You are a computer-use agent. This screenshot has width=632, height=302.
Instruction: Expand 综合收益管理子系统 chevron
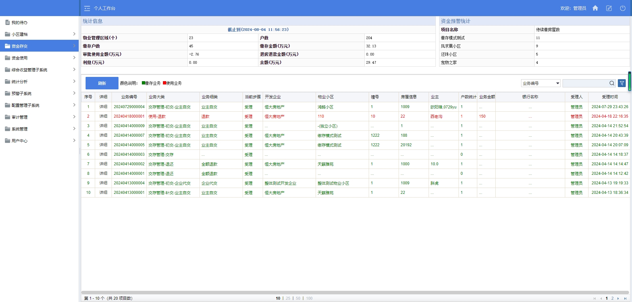[x=74, y=69]
